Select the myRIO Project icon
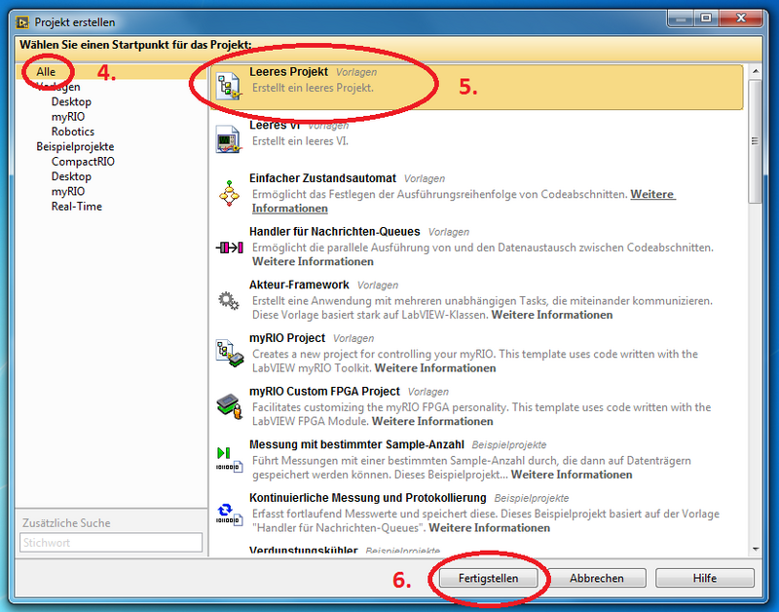779x612 pixels. pyautogui.click(x=228, y=352)
